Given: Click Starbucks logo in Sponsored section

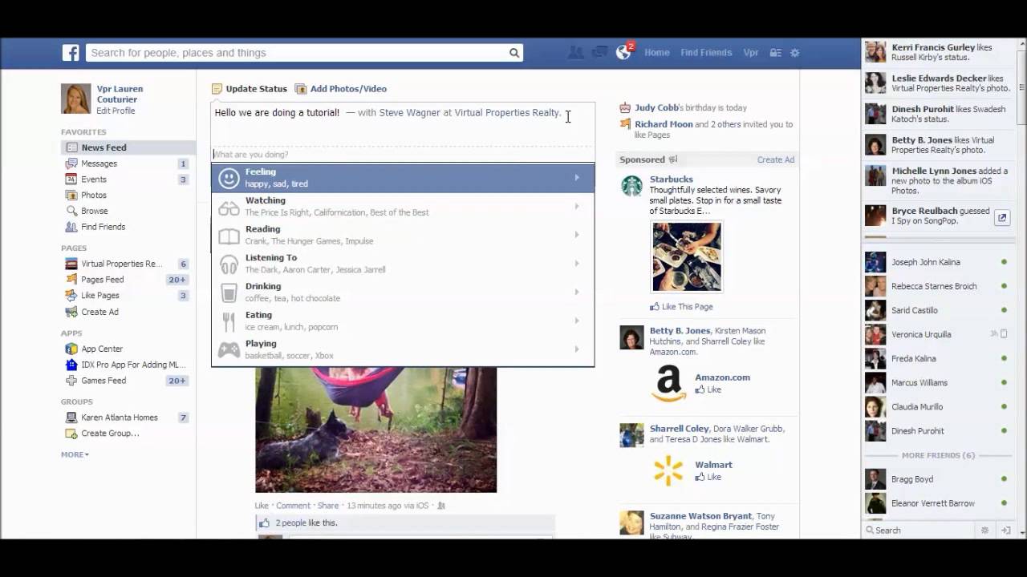Looking at the screenshot, I should 631,186.
